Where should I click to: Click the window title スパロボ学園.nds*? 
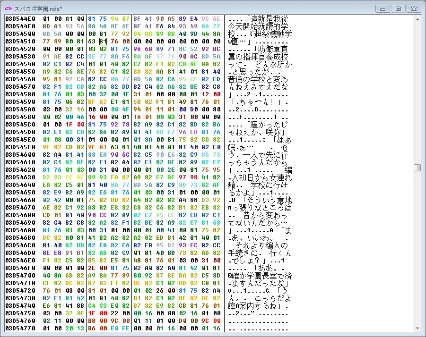[x=39, y=8]
